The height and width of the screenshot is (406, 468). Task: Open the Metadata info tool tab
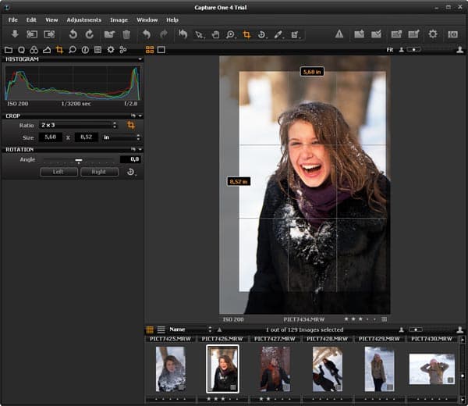[85, 50]
